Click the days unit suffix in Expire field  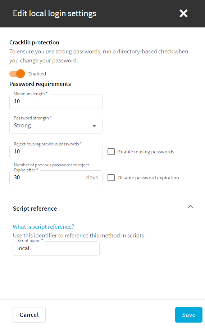click(x=92, y=178)
